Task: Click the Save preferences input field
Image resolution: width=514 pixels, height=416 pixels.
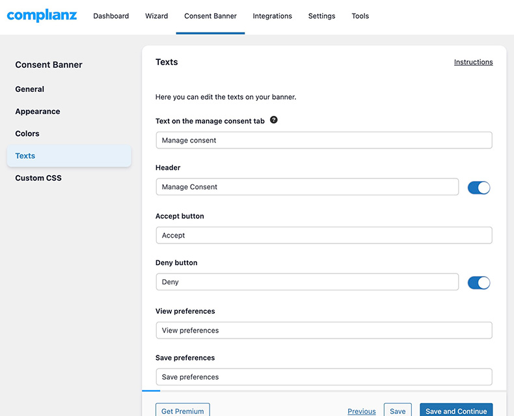Action: [x=324, y=377]
